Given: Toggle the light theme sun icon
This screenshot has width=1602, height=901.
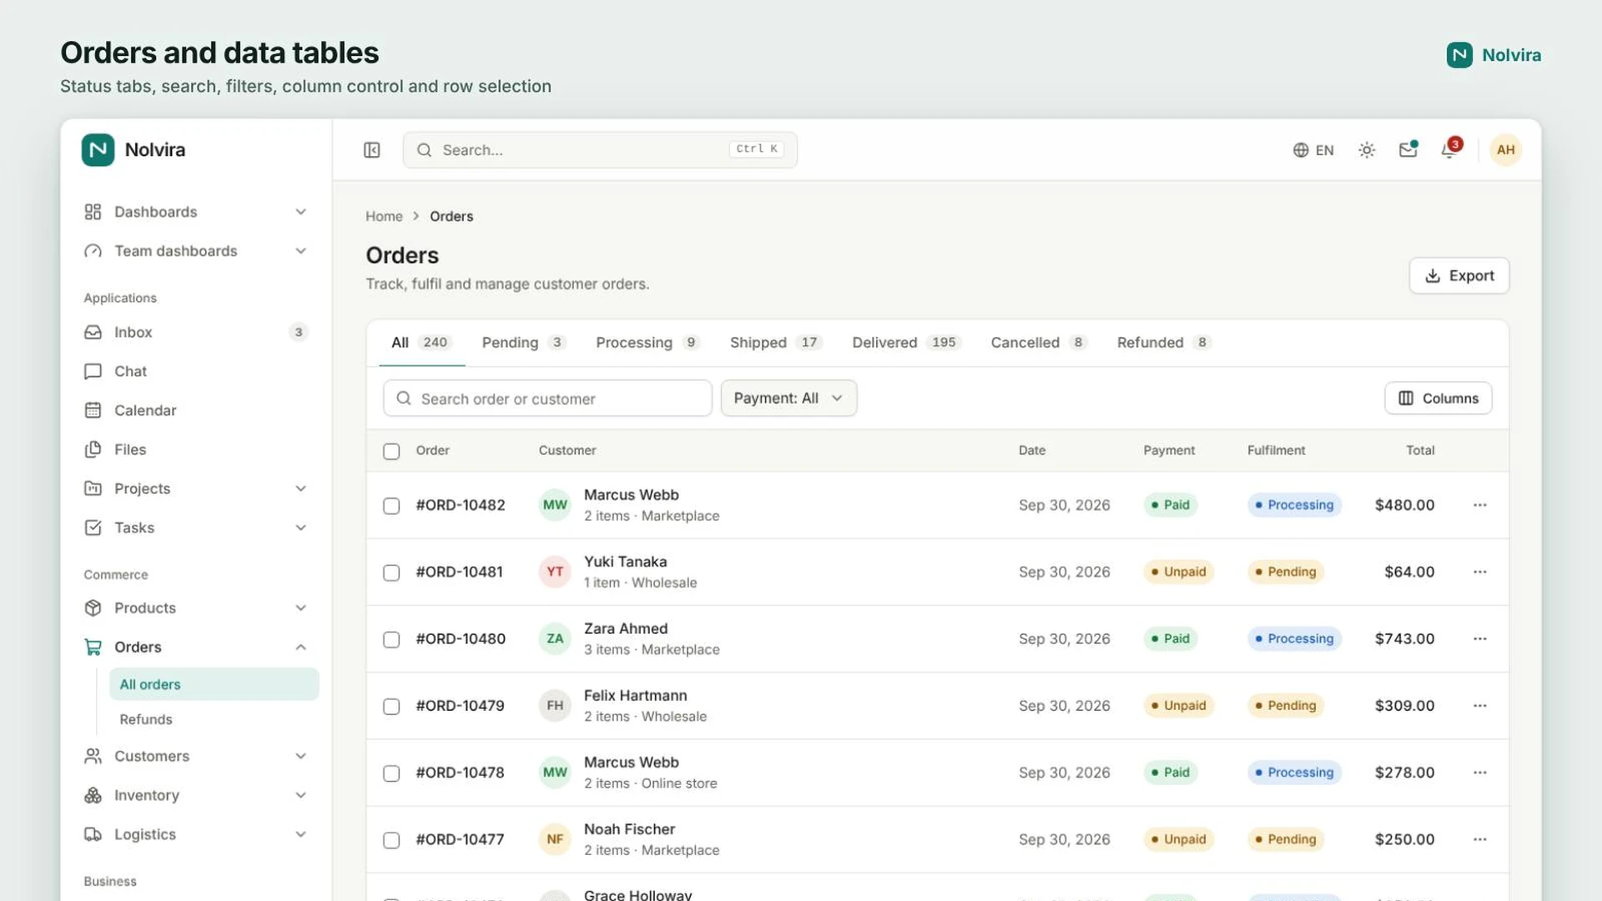Looking at the screenshot, I should pos(1367,150).
